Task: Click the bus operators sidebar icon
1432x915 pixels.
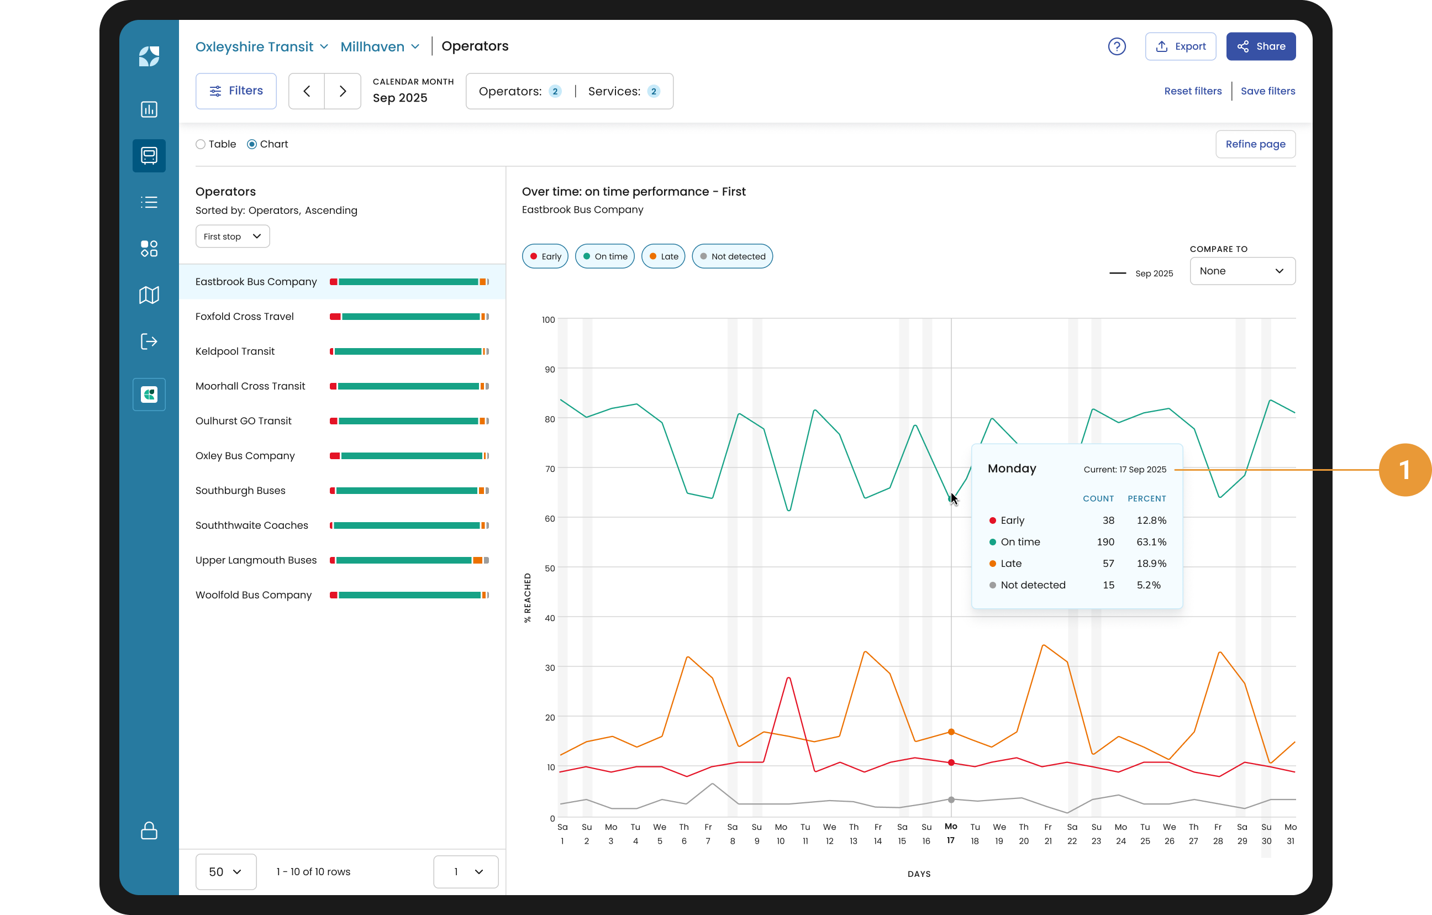Action: pyautogui.click(x=149, y=156)
